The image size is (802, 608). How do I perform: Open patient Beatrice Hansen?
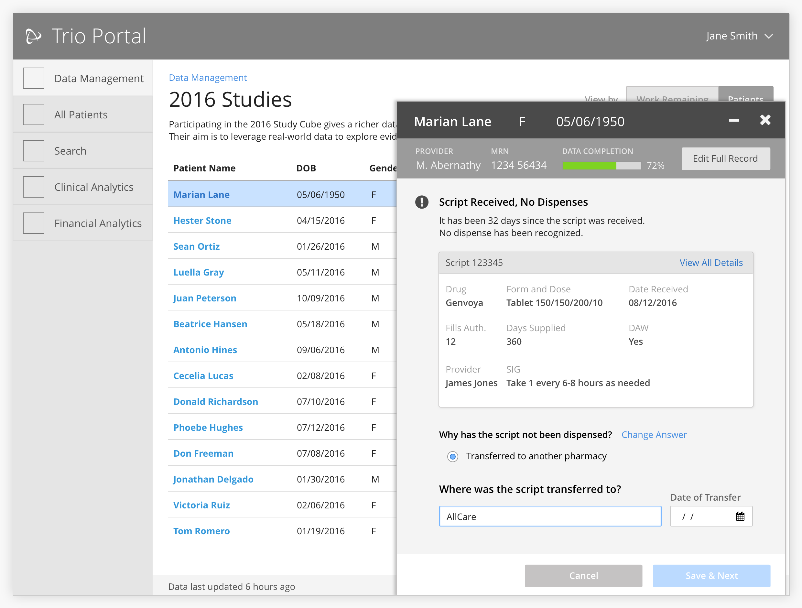tap(210, 324)
